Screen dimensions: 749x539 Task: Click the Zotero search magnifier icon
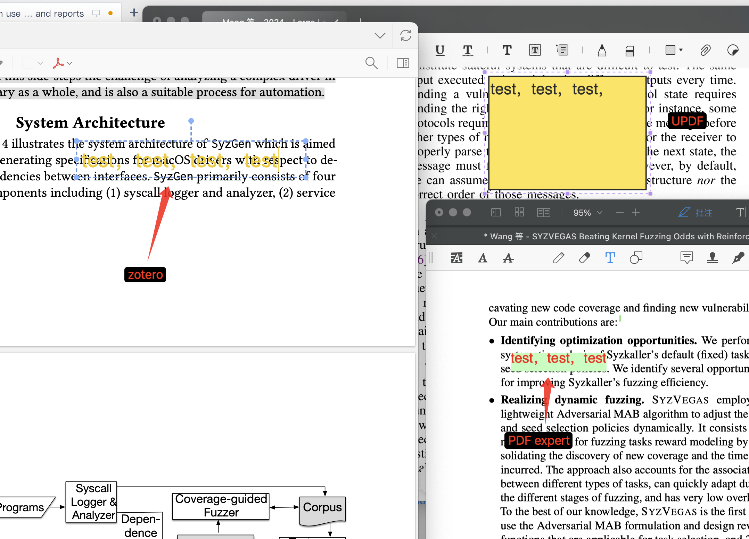click(x=371, y=63)
